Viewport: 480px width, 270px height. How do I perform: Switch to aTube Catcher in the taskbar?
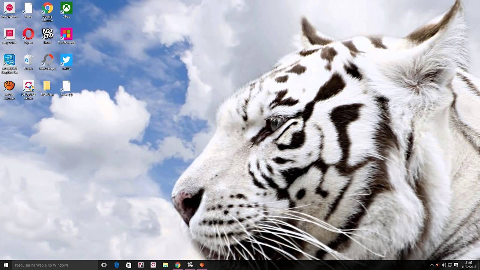tap(202, 265)
